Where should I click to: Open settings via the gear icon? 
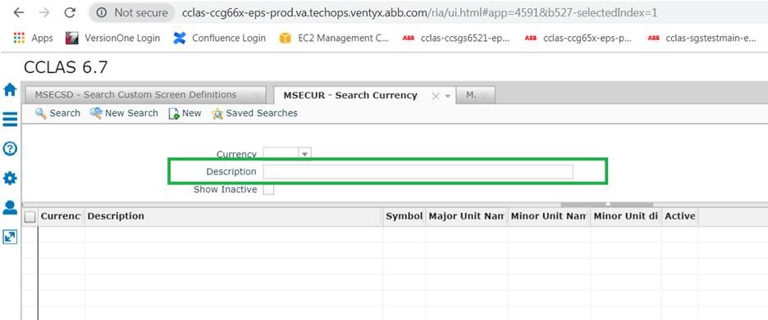10,178
